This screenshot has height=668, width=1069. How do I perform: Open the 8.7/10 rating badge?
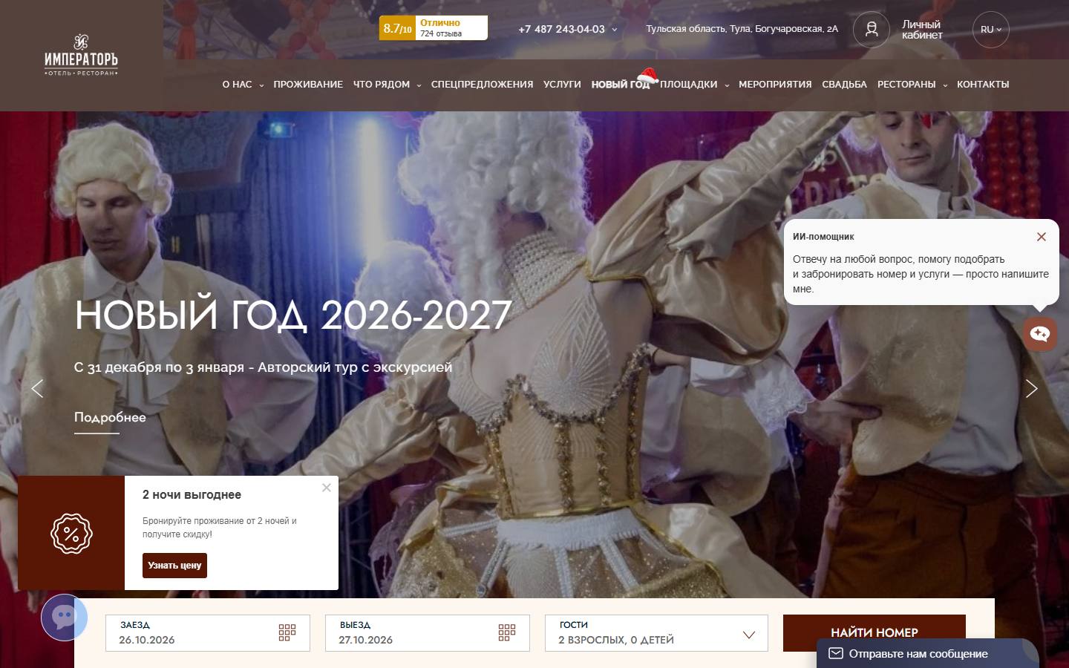[434, 28]
